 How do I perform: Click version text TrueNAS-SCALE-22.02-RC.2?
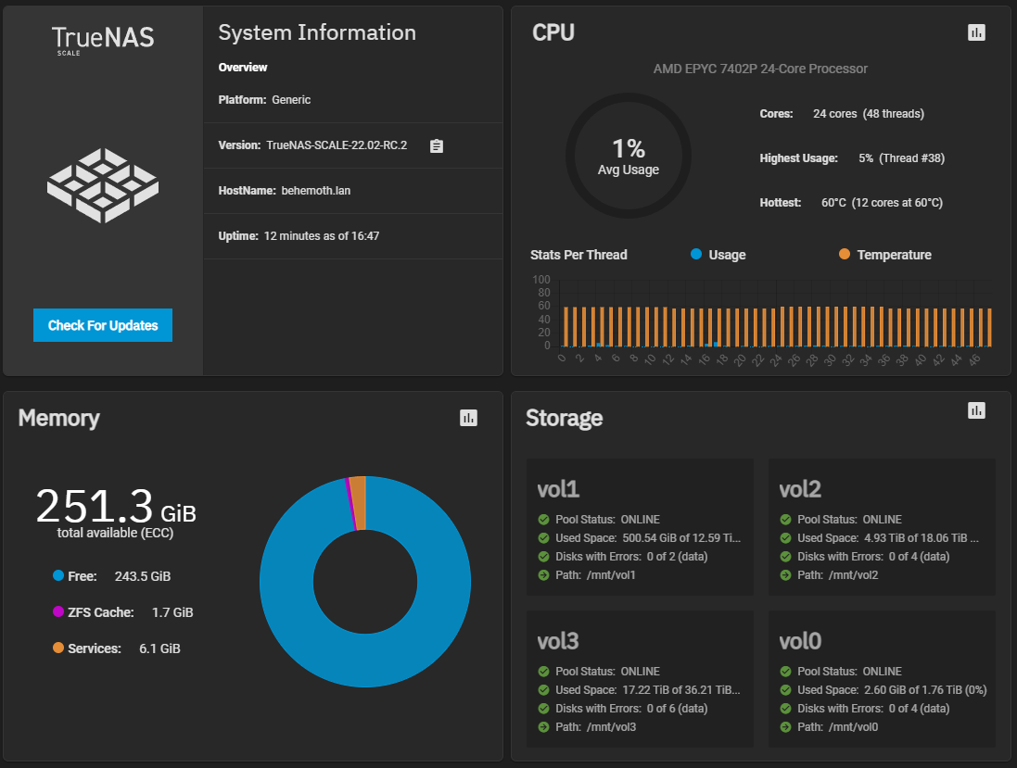[x=337, y=145]
